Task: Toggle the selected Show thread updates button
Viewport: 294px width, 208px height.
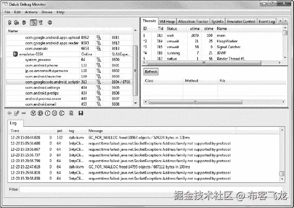Action: coord(34,22)
